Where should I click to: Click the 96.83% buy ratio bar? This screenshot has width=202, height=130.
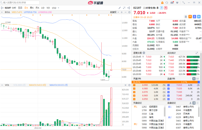point(165,82)
